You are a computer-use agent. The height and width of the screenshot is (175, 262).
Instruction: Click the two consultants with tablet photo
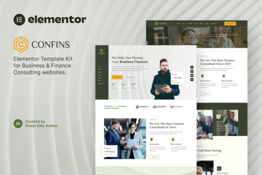coord(123,138)
